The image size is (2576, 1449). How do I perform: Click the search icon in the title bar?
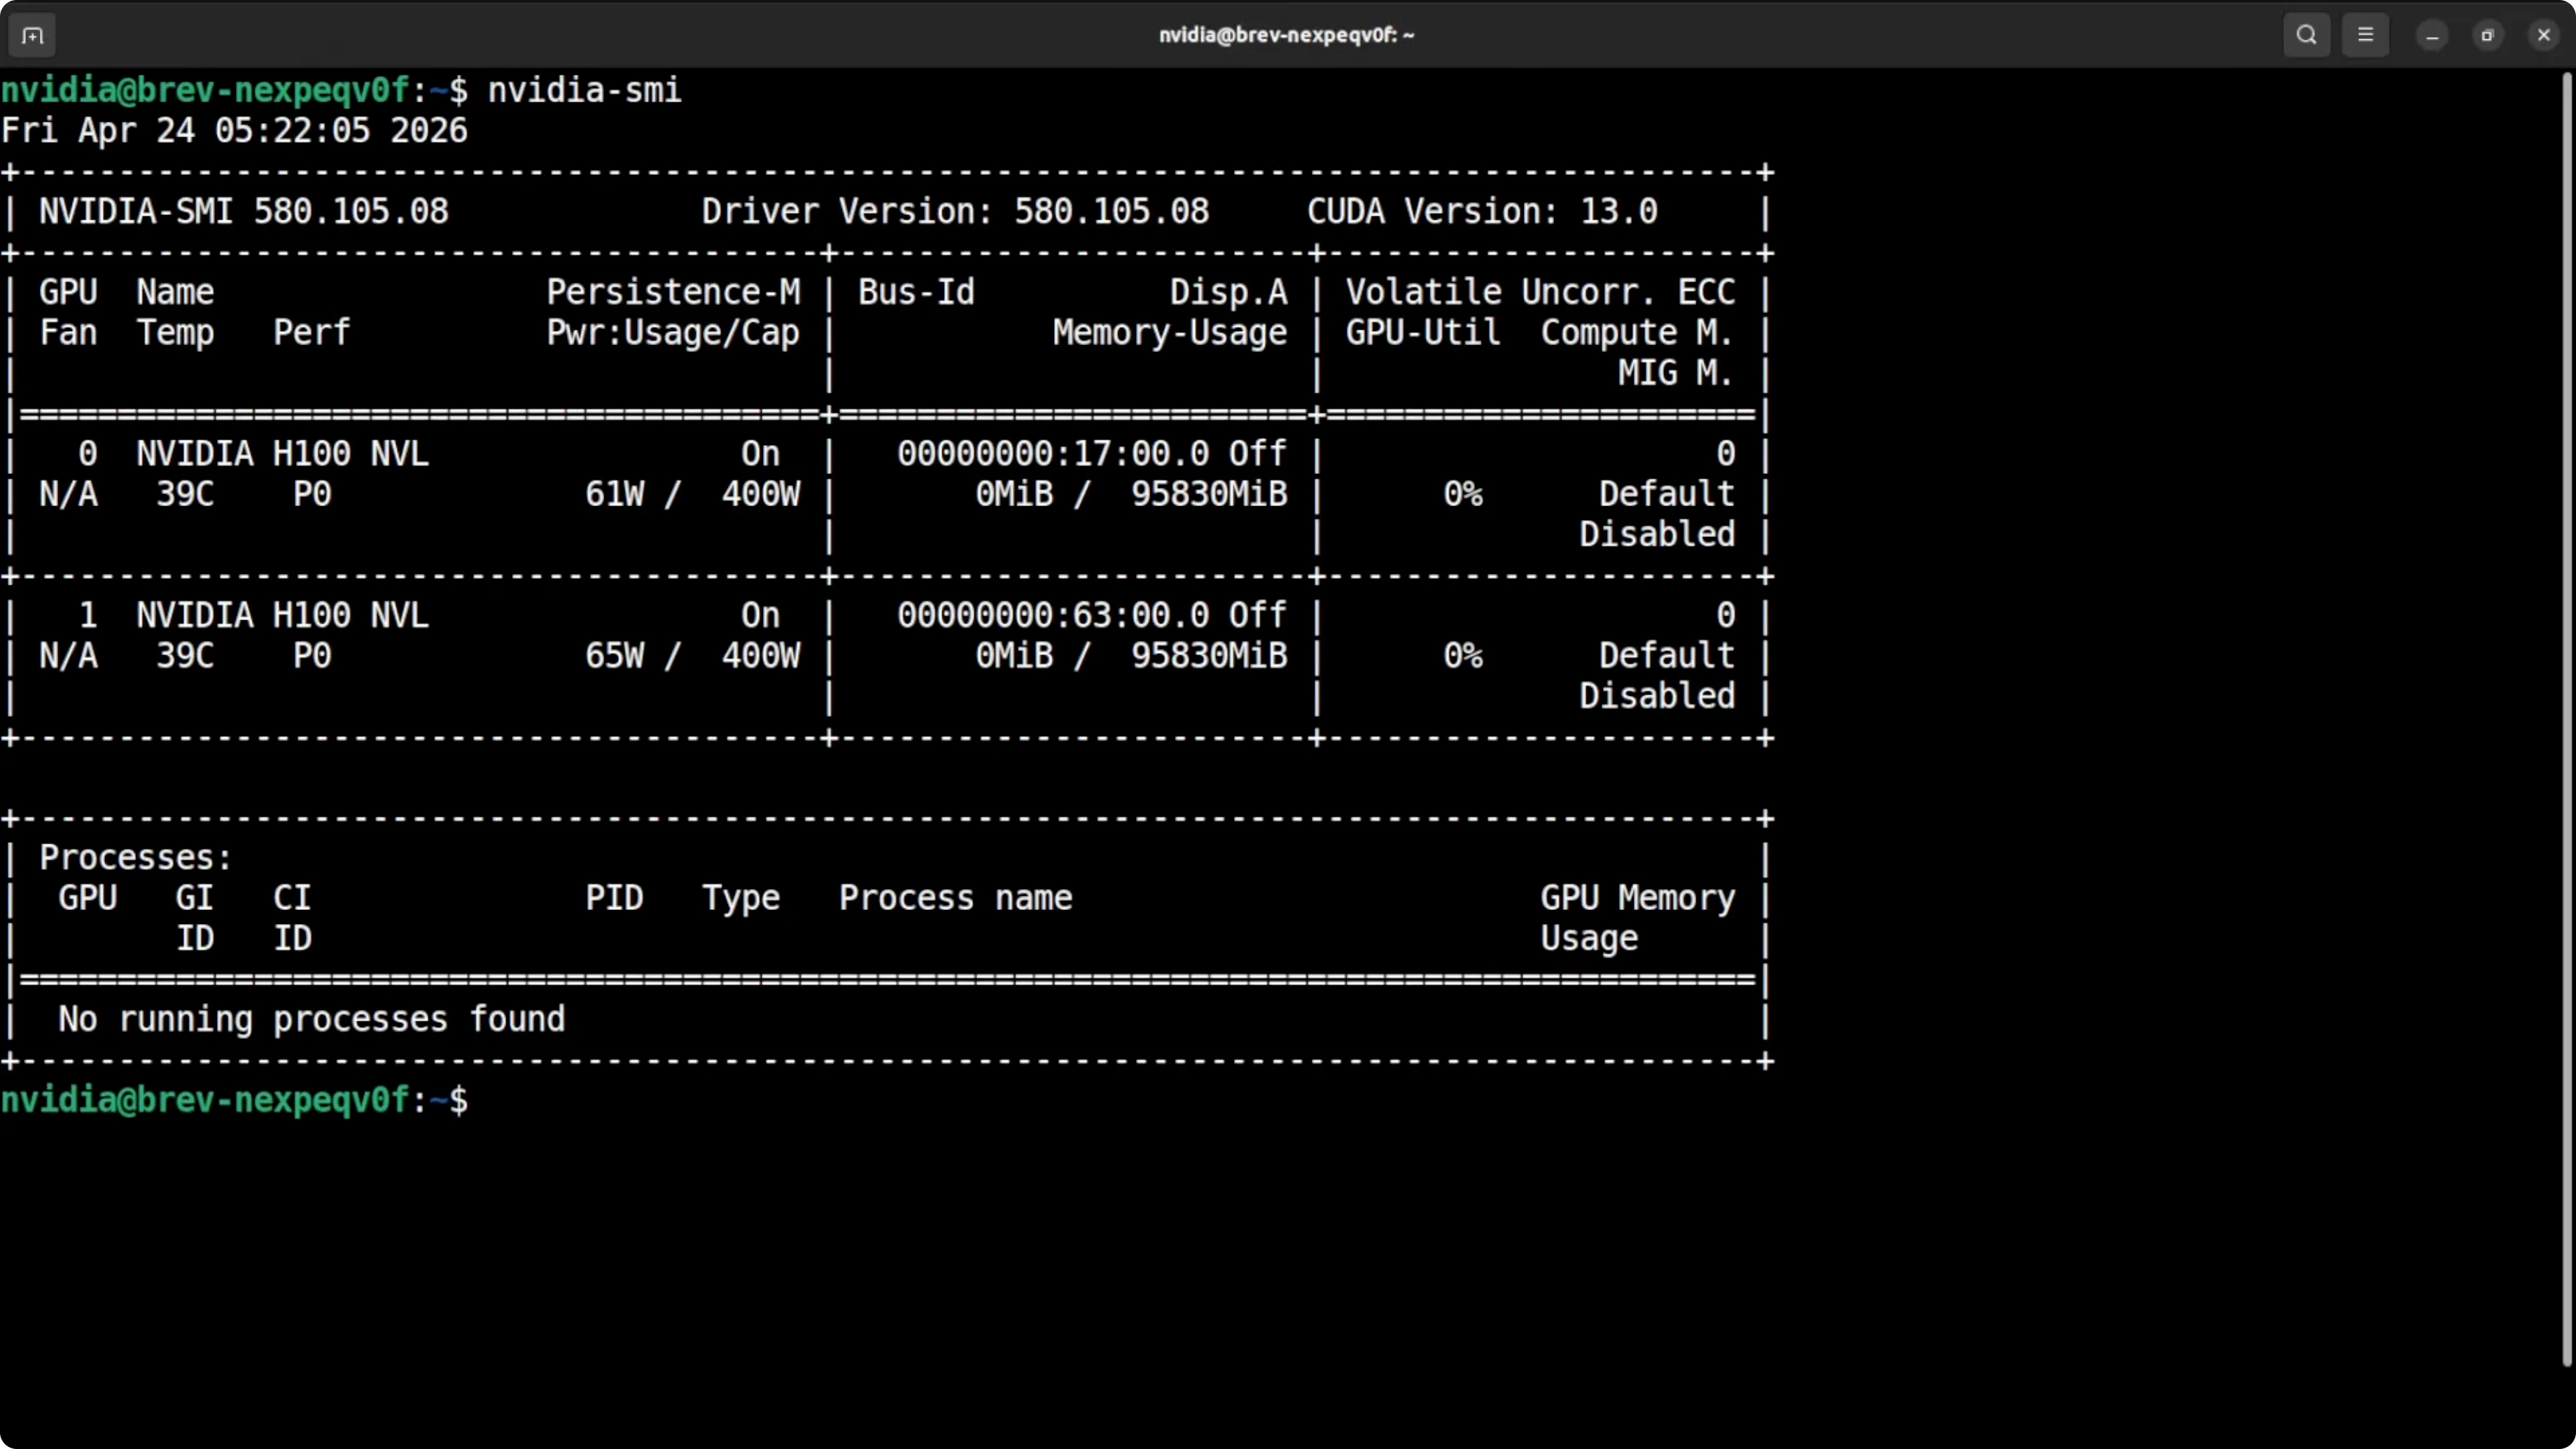pos(2306,35)
